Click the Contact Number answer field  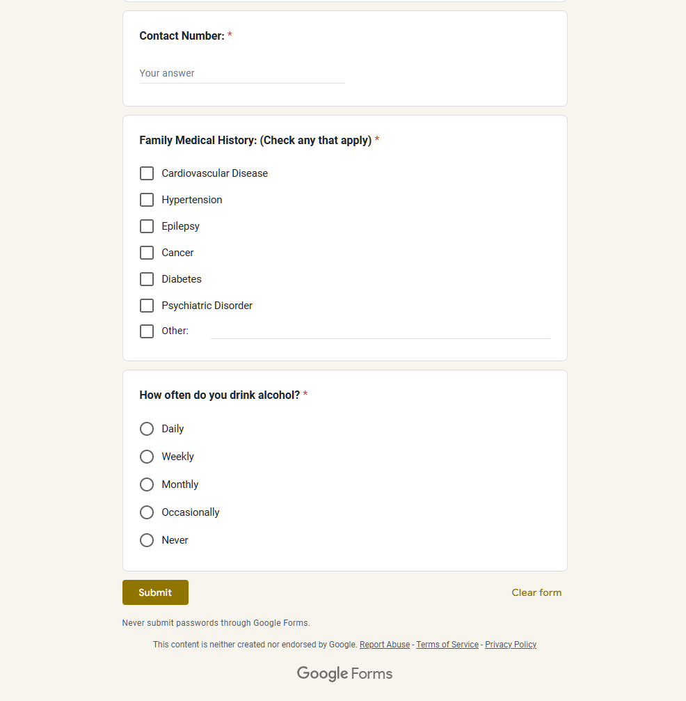[241, 73]
